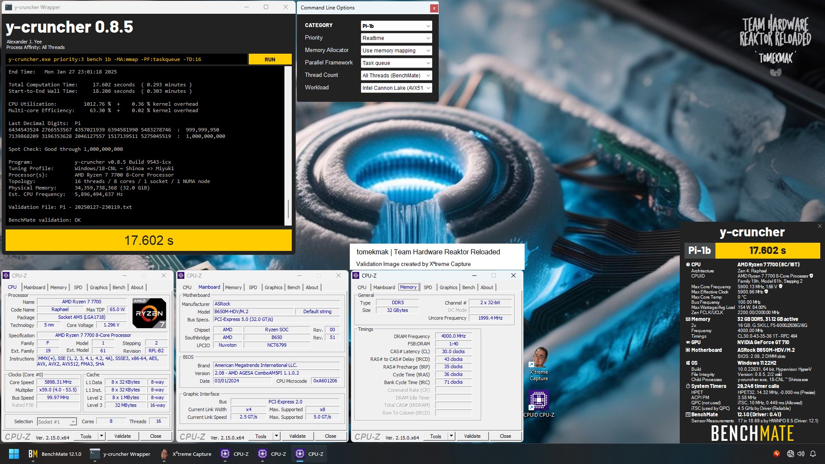Image resolution: width=825 pixels, height=464 pixels.
Task: Click the 17.602 s result bar in y-cruncher Wrapper
Action: pyautogui.click(x=149, y=240)
